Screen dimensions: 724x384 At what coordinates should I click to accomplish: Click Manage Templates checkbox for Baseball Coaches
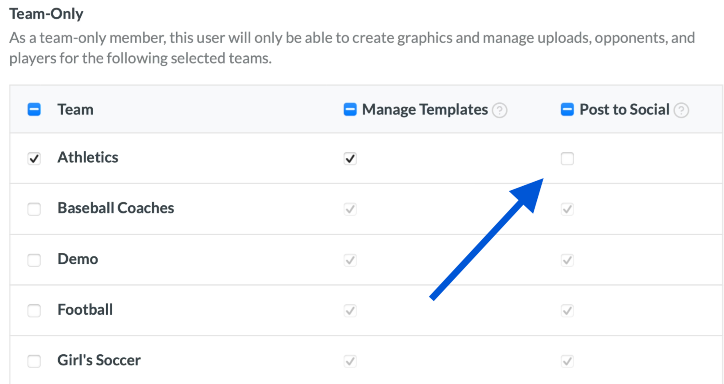350,209
